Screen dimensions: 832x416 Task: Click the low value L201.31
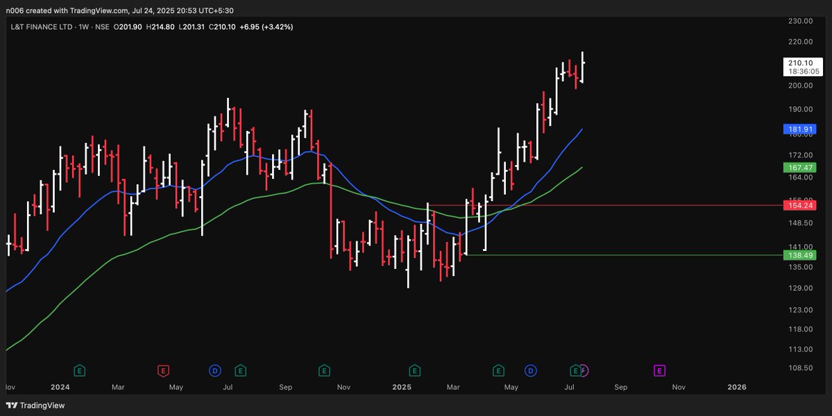[192, 26]
